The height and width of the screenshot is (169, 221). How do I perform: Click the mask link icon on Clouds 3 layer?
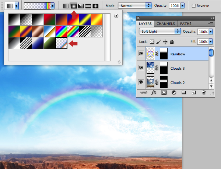coord(157,68)
